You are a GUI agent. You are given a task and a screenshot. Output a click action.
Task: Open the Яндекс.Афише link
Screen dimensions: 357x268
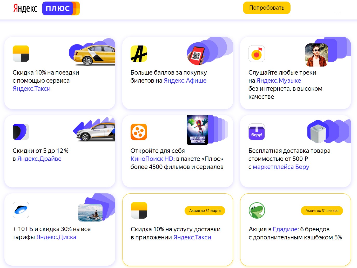click(185, 81)
